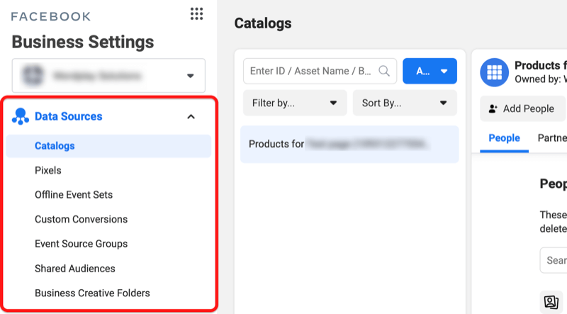This screenshot has height=314, width=567.
Task: Go to Custom Conversions
Action: click(x=82, y=219)
